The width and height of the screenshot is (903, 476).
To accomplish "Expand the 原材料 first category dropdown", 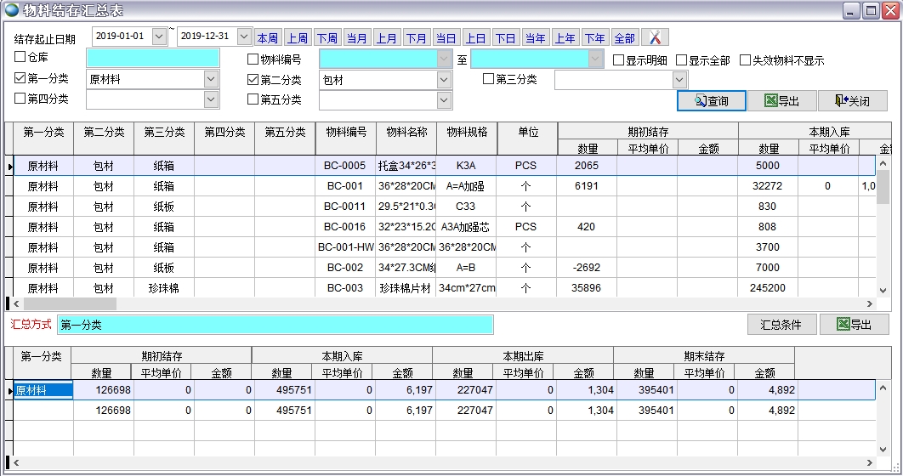I will (211, 79).
